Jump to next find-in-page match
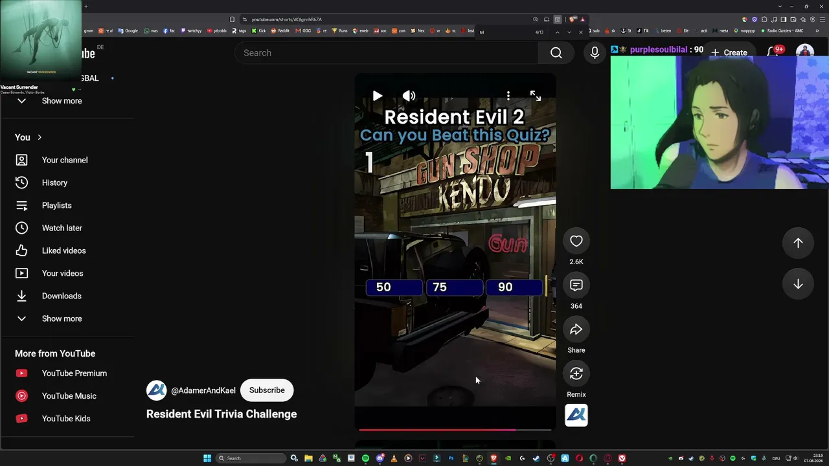The image size is (829, 466). point(569,32)
